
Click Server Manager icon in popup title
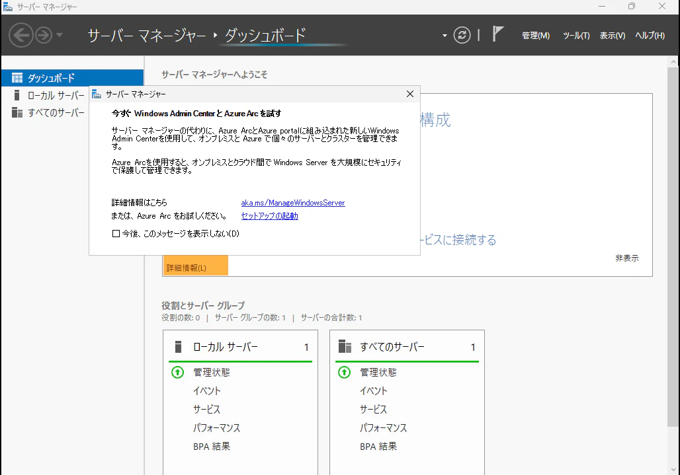point(97,94)
